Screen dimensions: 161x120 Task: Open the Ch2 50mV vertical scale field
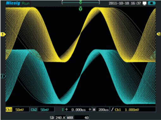tap(46, 110)
